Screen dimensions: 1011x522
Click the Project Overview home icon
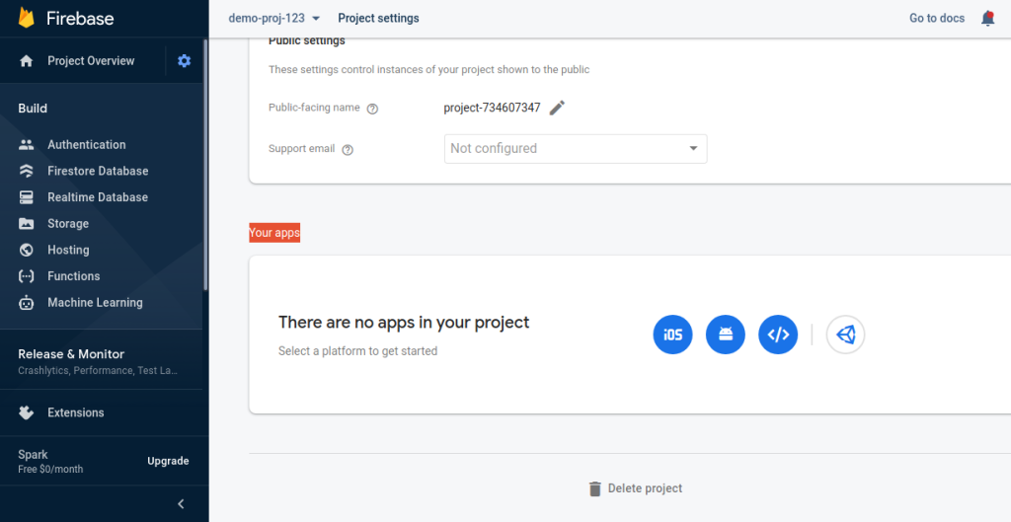(x=27, y=61)
